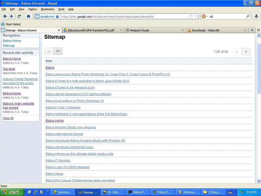Image resolution: width=261 pixels, height=196 pixels.
Task: Open Babya Logic Pro 2009 released link
Action: pyautogui.click(x=67, y=167)
